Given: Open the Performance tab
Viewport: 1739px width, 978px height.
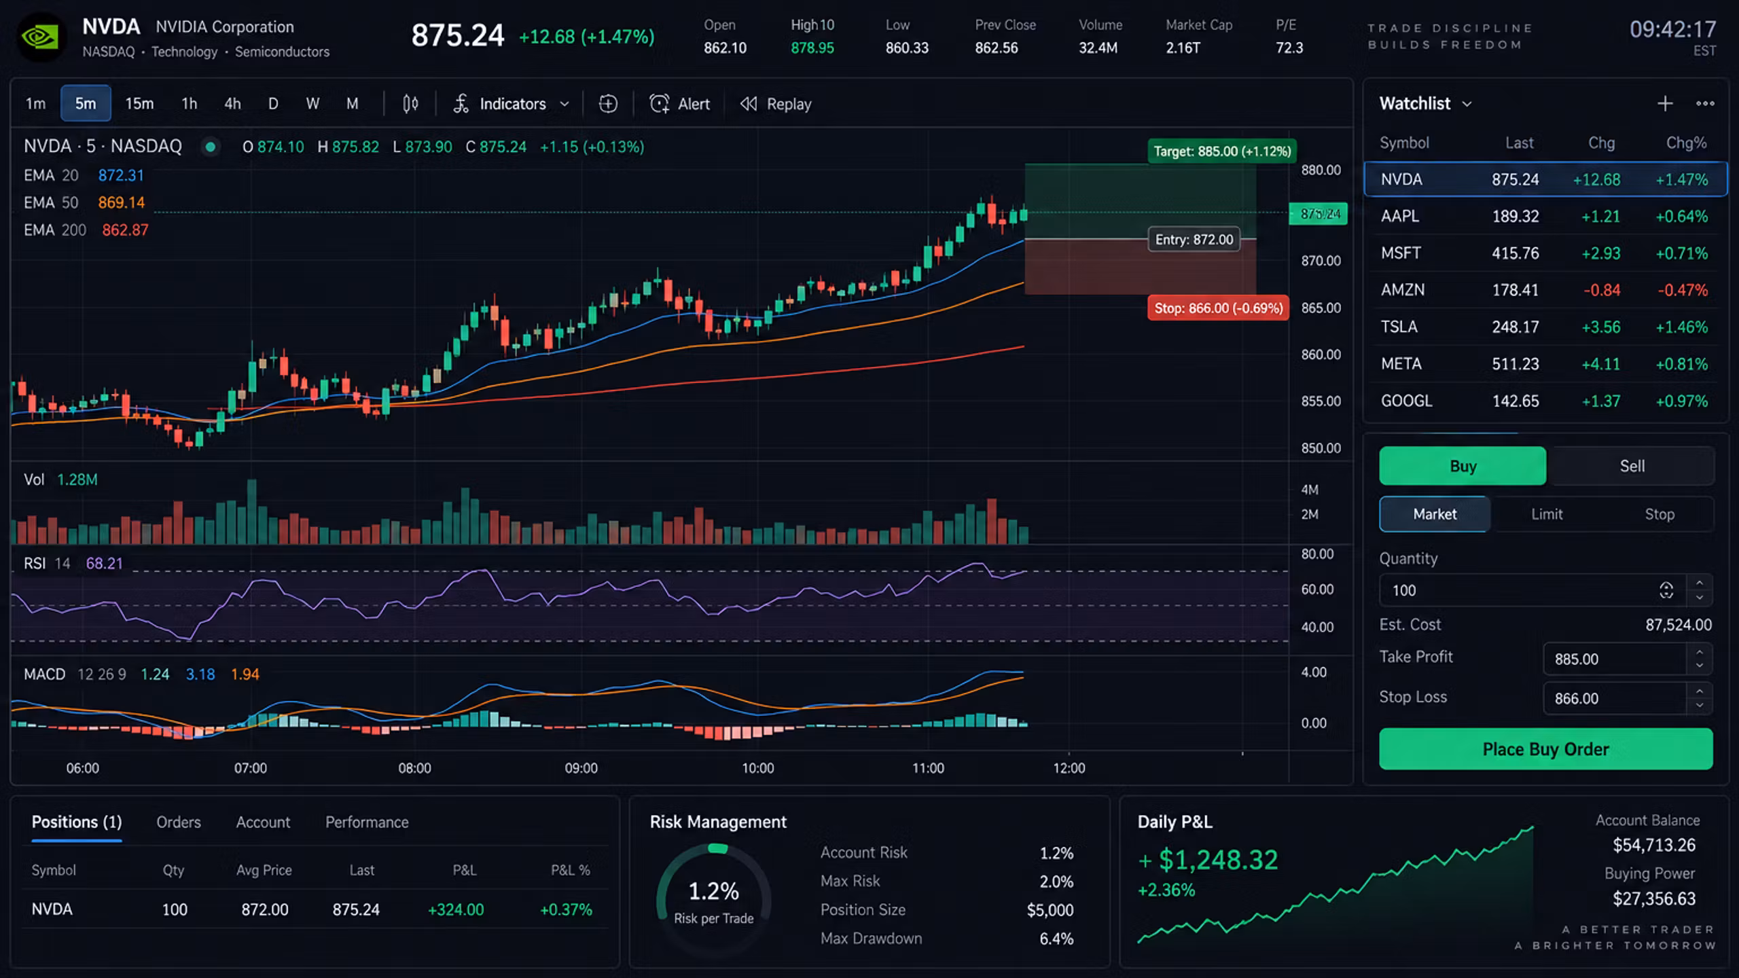Looking at the screenshot, I should (367, 822).
